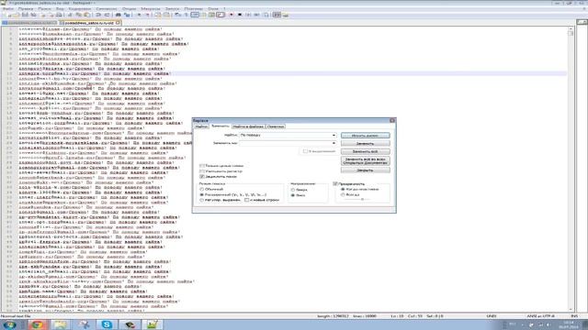Click the Закрыть button in the dialog
The image size is (588, 330).
click(366, 170)
